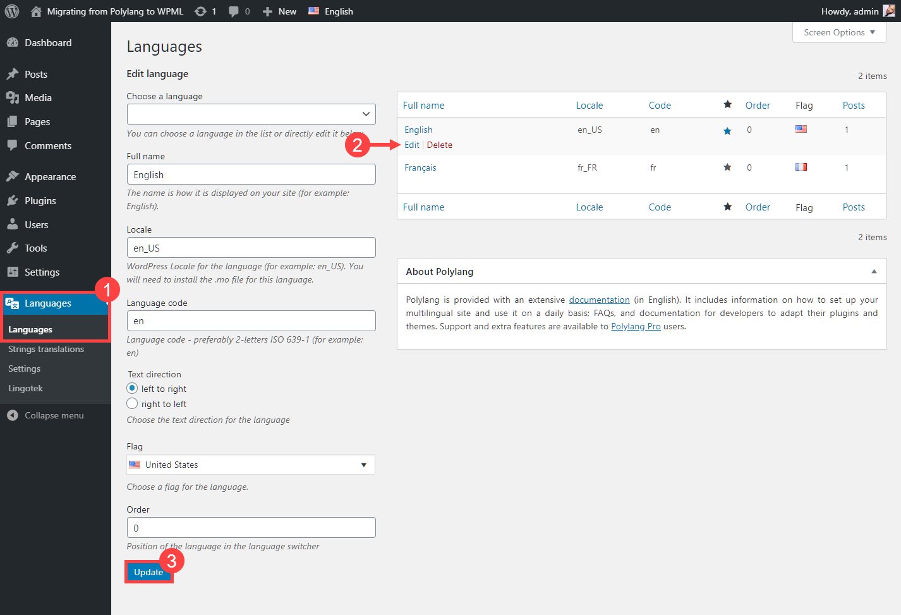Image resolution: width=901 pixels, height=615 pixels.
Task: Sort table by top Posts header
Action: pyautogui.click(x=854, y=106)
